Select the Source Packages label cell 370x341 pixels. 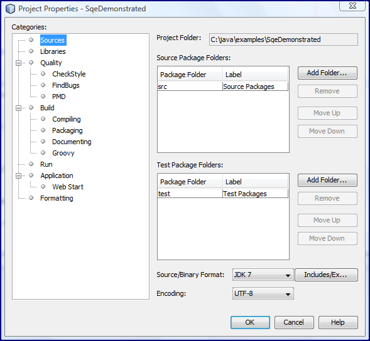255,87
